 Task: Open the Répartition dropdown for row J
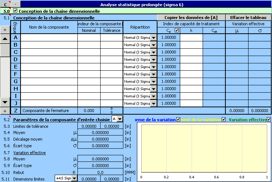coord(153,104)
